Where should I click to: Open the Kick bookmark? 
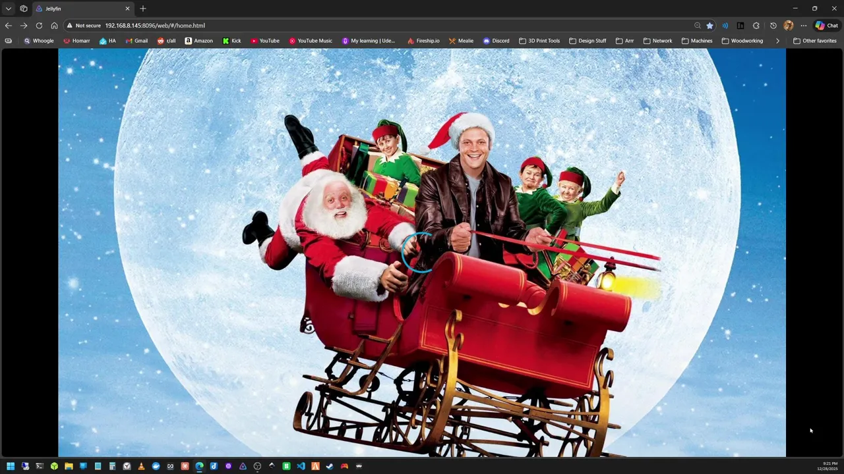231,41
